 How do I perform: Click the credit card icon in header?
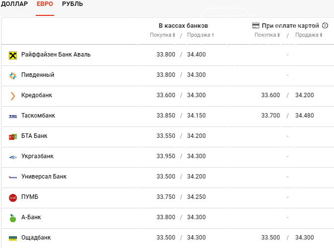tap(256, 26)
